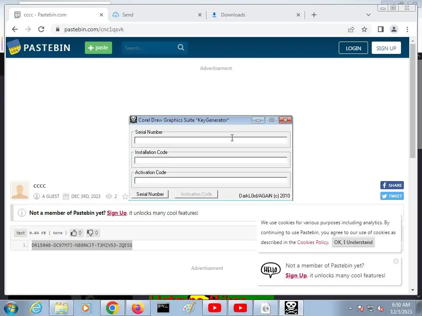
Task: Click the DEC 3RD, 2023 date
Action: (x=86, y=196)
